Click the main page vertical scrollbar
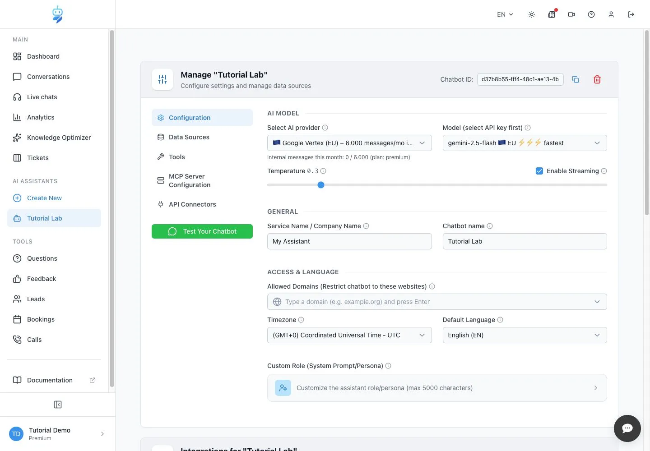650x451 pixels. click(646, 122)
